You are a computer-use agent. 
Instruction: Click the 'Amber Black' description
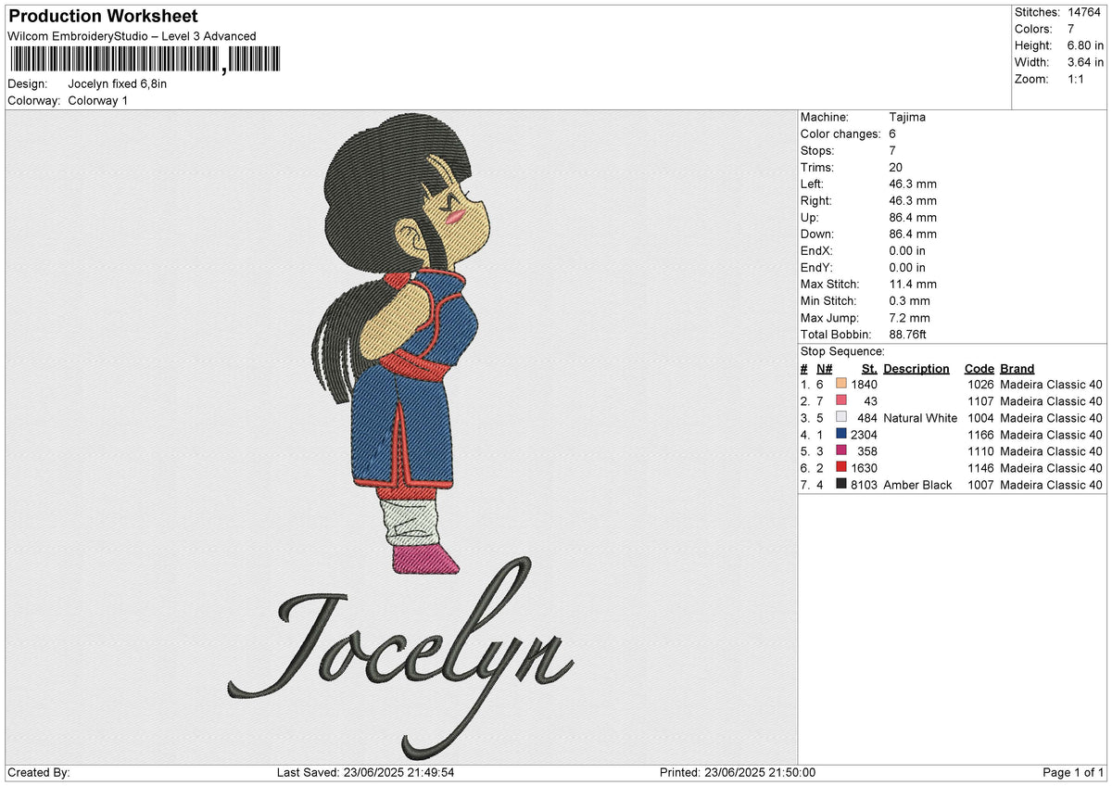917,485
